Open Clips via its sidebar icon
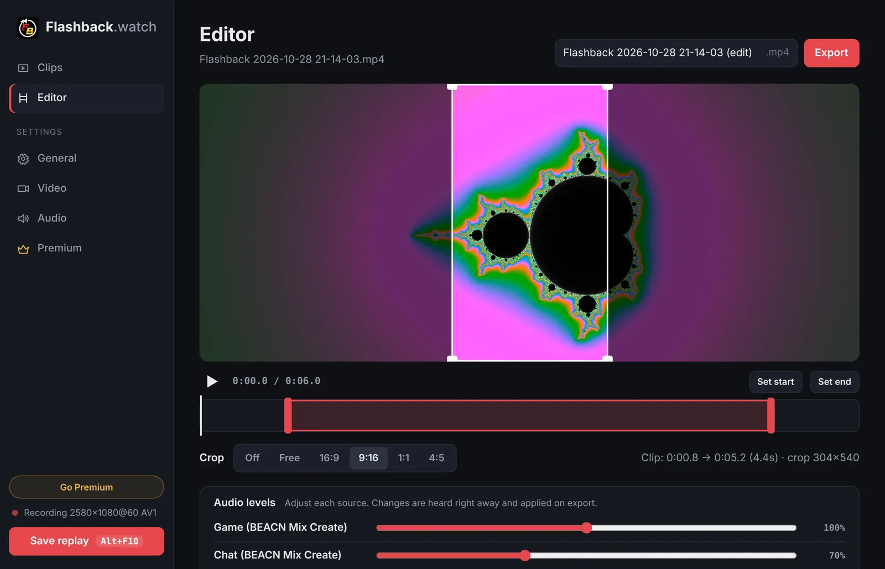The image size is (885, 569). pyautogui.click(x=23, y=68)
